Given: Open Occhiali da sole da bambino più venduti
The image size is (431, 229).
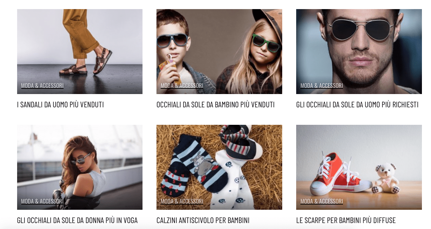Looking at the screenshot, I should coord(215,105).
